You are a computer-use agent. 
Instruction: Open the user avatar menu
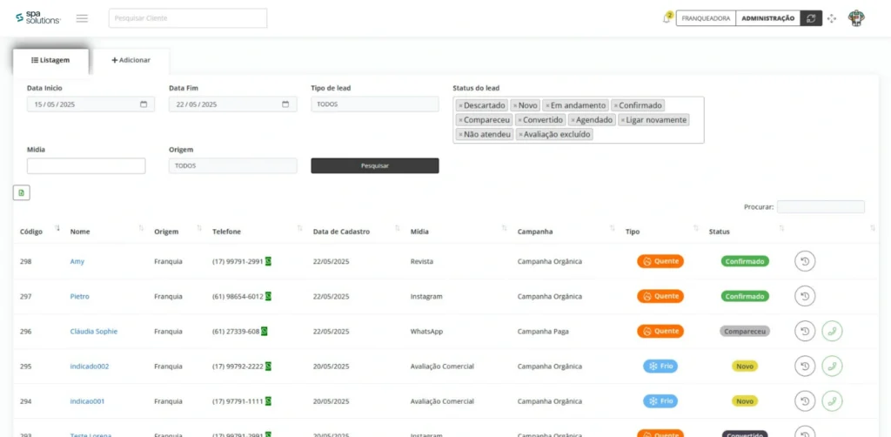[x=857, y=18]
